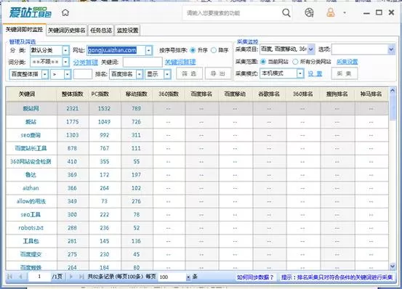This screenshot has height=289, width=402.
Task: Focus the 关键词 input field
Action: (x=142, y=62)
